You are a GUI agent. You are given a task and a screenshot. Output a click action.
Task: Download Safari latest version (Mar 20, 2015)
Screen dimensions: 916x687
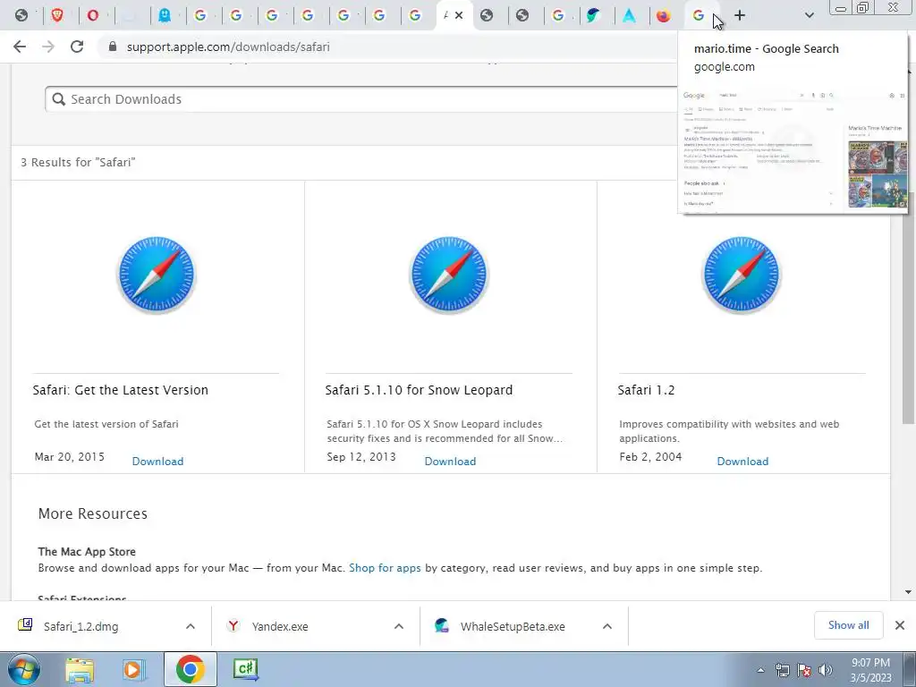157,462
